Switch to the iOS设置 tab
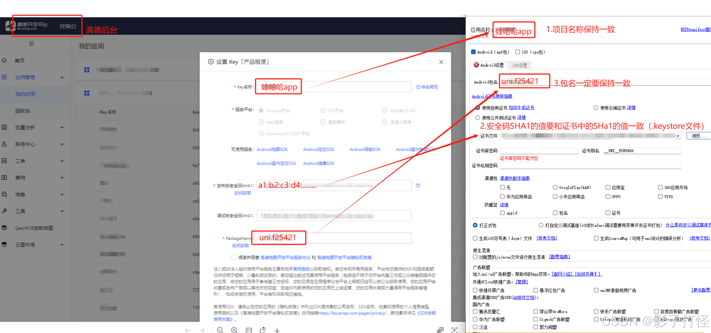Image resolution: width=711 pixels, height=333 pixels. coord(520,65)
